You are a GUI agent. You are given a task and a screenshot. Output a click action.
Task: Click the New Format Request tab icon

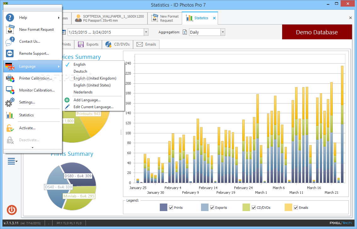coord(155,18)
